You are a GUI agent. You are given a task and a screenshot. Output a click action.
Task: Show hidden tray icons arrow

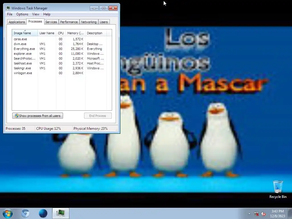tap(249, 214)
